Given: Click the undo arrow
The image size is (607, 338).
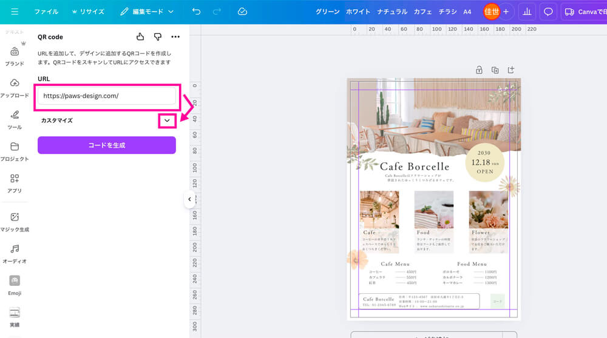Looking at the screenshot, I should pos(196,12).
